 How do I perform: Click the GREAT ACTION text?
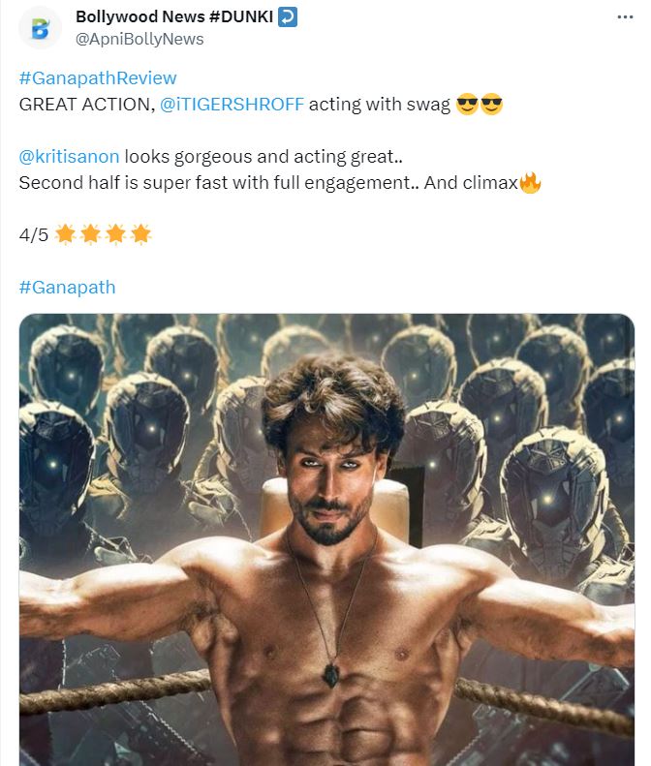(84, 105)
